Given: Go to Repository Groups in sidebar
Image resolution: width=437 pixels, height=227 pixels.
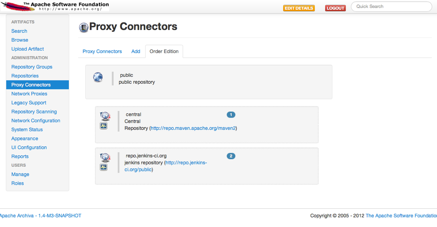Looking at the screenshot, I should click(x=32, y=67).
